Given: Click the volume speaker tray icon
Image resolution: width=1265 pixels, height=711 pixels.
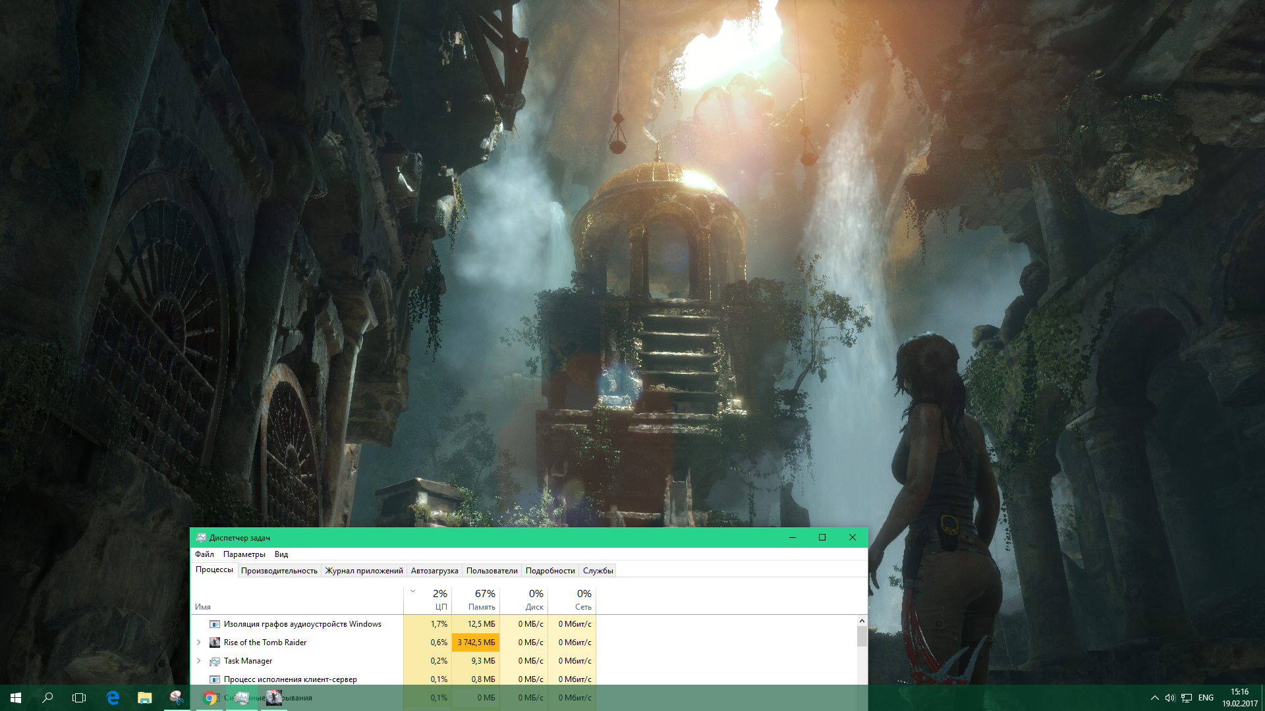Looking at the screenshot, I should [1170, 698].
